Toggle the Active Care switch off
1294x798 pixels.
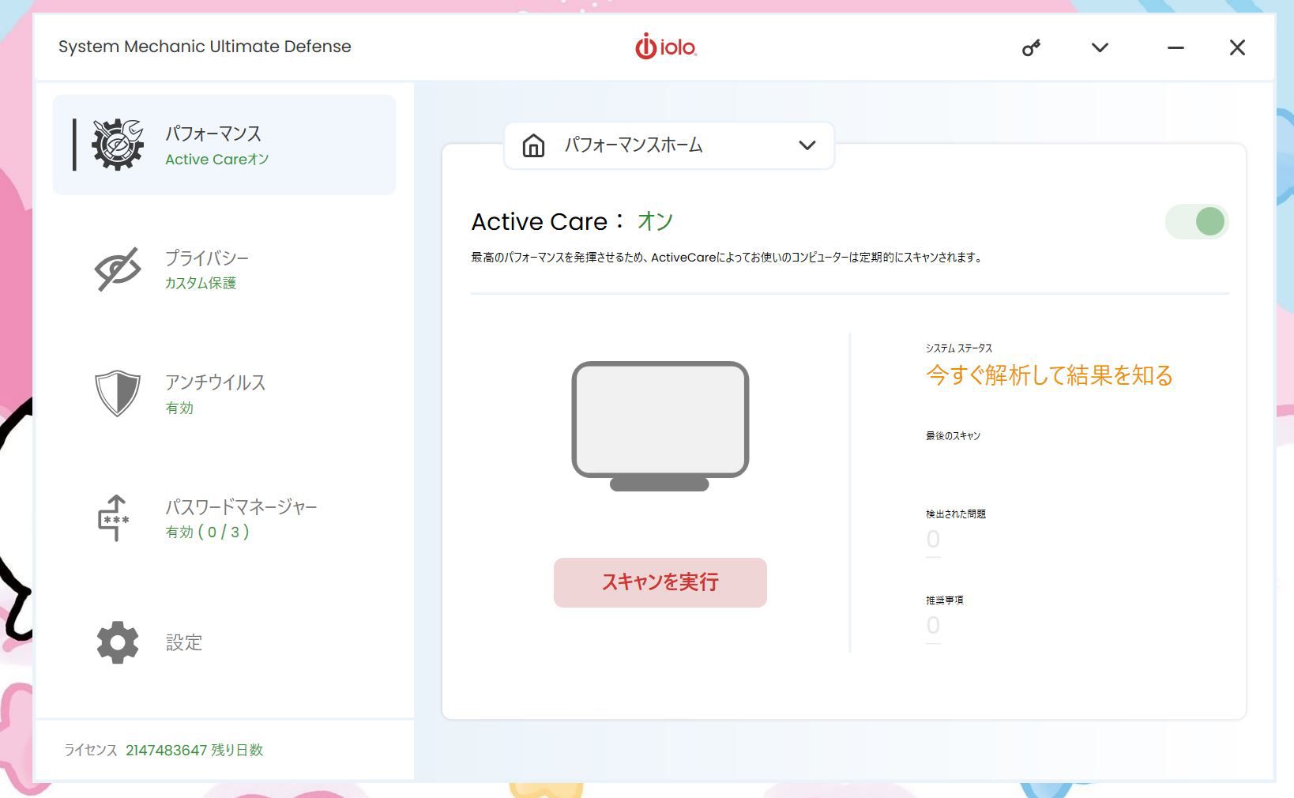tap(1197, 221)
